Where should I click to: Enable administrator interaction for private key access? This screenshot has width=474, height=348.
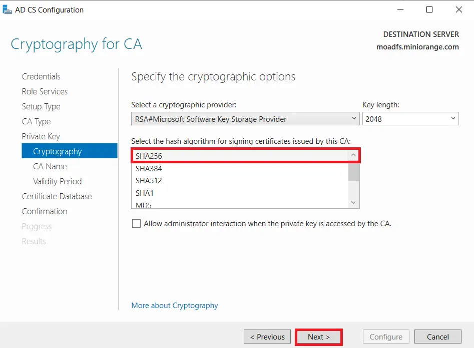(136, 223)
